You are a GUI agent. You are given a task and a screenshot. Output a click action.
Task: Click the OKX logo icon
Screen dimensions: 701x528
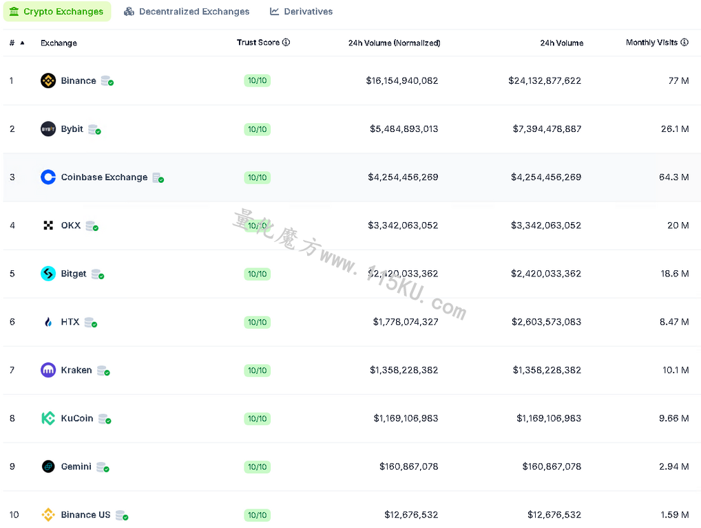[48, 225]
